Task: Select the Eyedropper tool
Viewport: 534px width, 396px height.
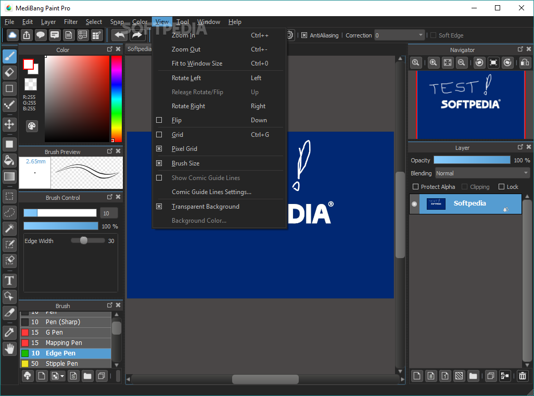Action: 9,333
